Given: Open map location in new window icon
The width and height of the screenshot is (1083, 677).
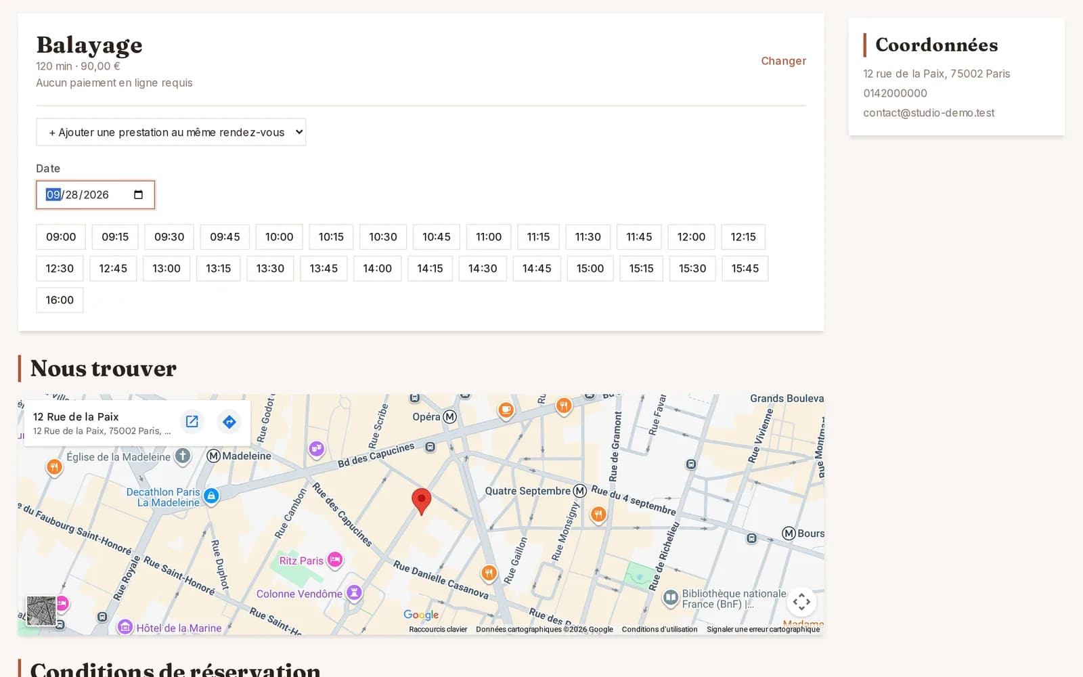Looking at the screenshot, I should click(192, 422).
